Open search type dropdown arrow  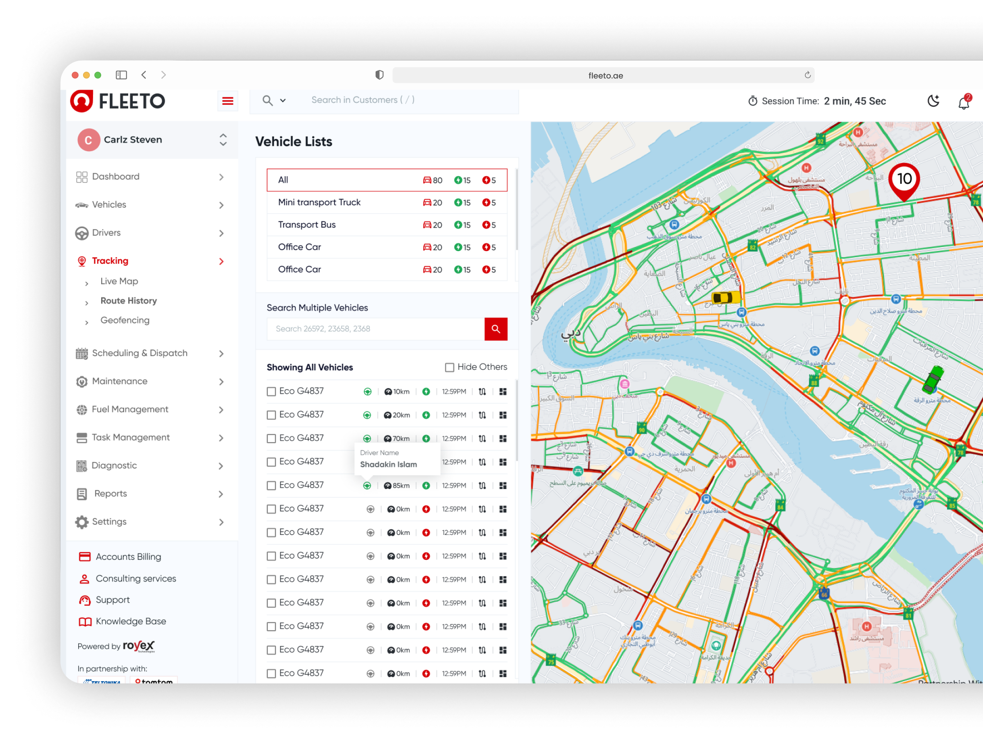(x=283, y=100)
